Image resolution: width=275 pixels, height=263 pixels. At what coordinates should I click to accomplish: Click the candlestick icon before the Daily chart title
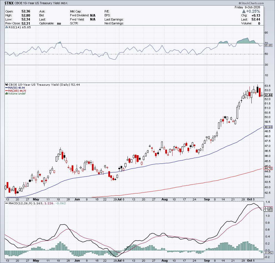coord(6,85)
